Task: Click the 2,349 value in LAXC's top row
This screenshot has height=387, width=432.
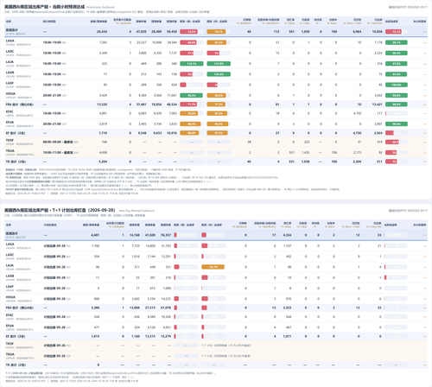Action: pyautogui.click(x=103, y=53)
